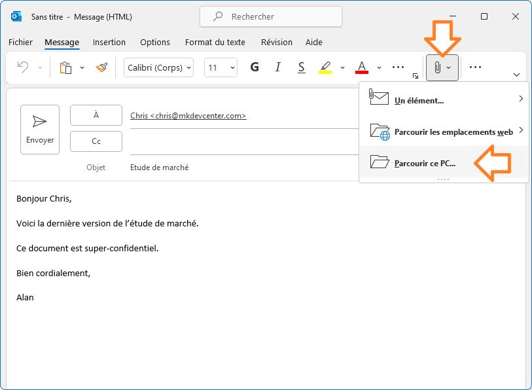Open the Fichier menu

pos(20,42)
